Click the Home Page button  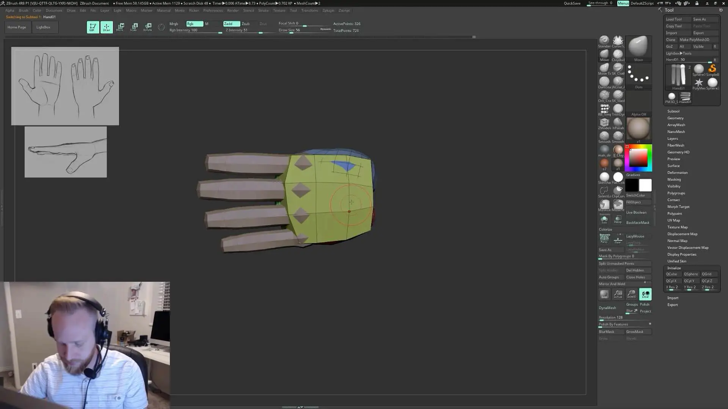click(17, 27)
